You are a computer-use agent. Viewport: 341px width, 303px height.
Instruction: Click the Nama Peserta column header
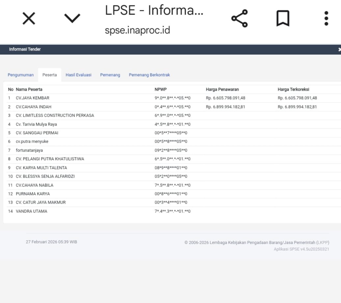[x=29, y=89]
